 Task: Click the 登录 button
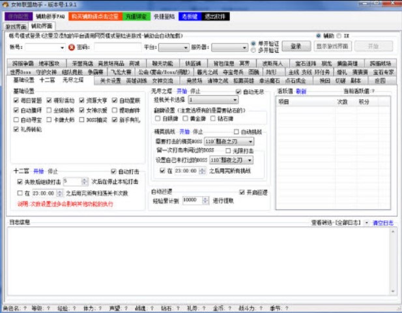pos(296,46)
